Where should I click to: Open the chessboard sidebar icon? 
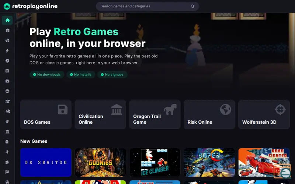(x=7, y=71)
